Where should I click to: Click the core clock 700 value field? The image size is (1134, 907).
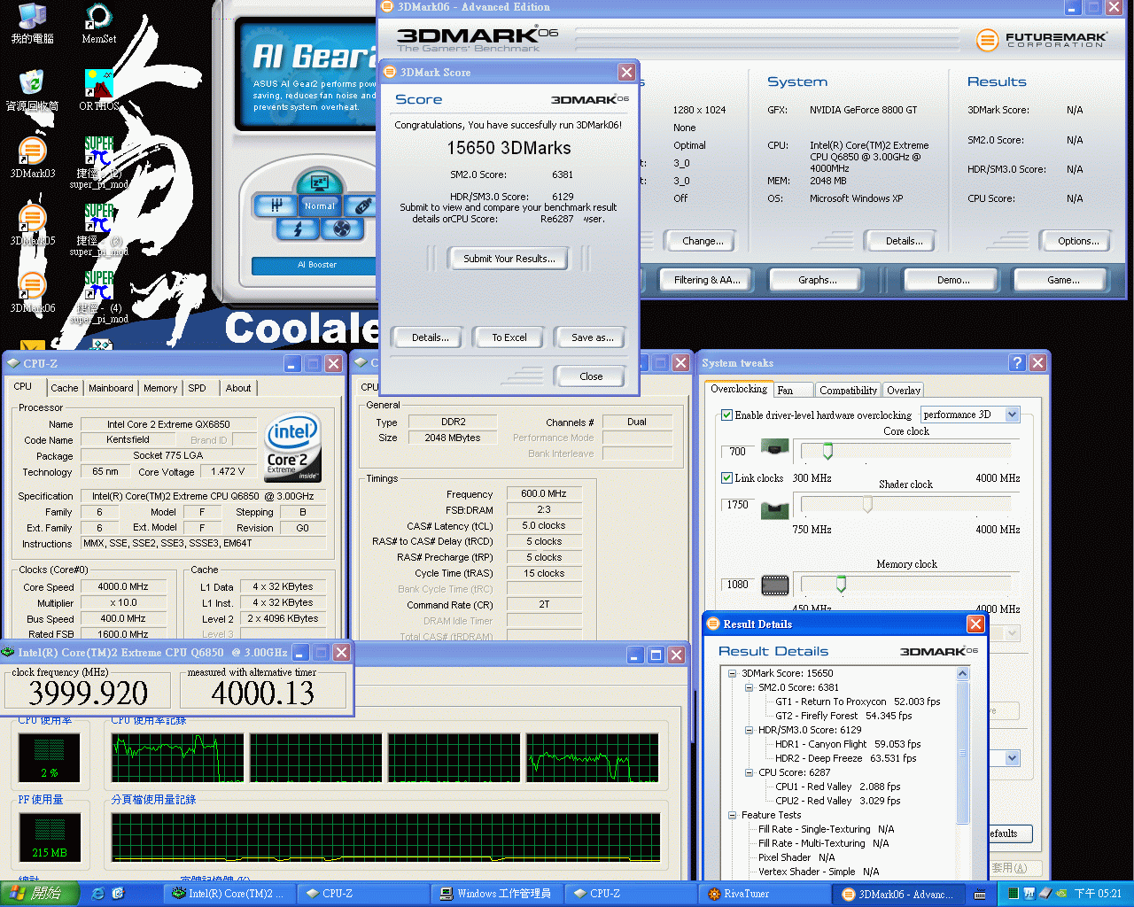click(738, 451)
